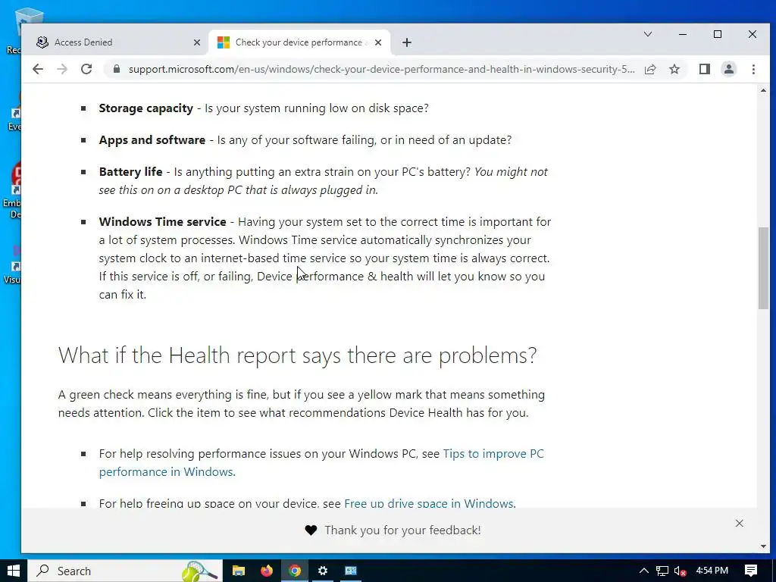The image size is (776, 582).
Task: Share this page via share icon
Action: click(650, 69)
